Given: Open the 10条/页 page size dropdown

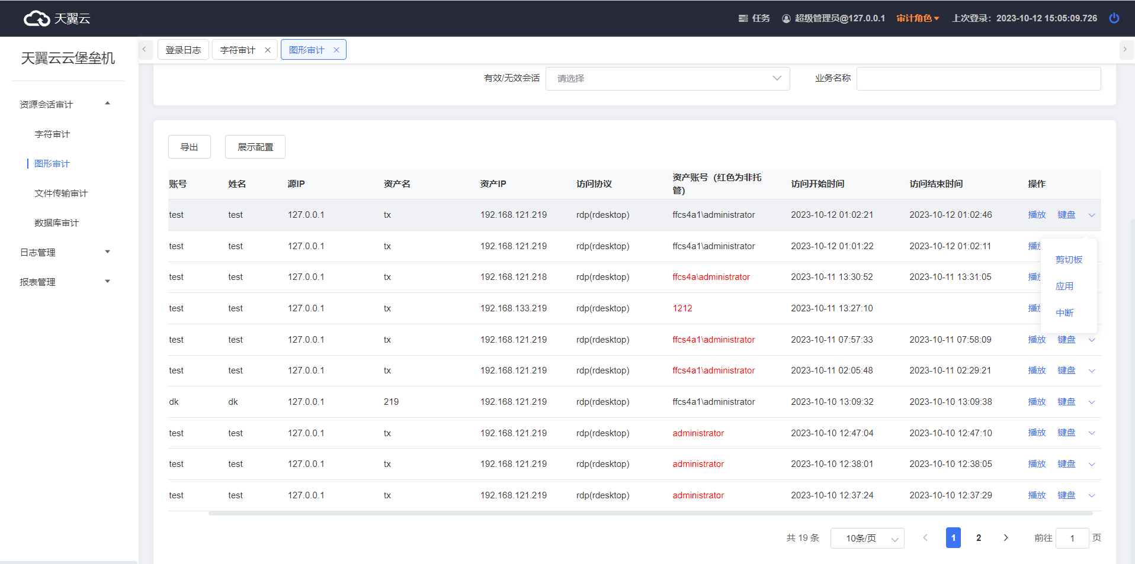Looking at the screenshot, I should pyautogui.click(x=867, y=538).
